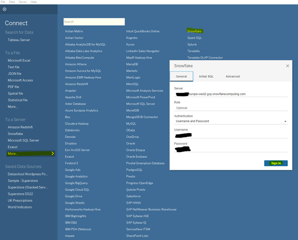Select SharePoint Lists connector

137,236
